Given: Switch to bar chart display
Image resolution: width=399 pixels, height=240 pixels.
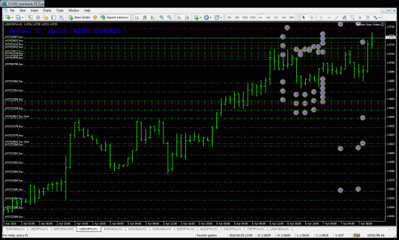Looking at the screenshot, I should 137,17.
